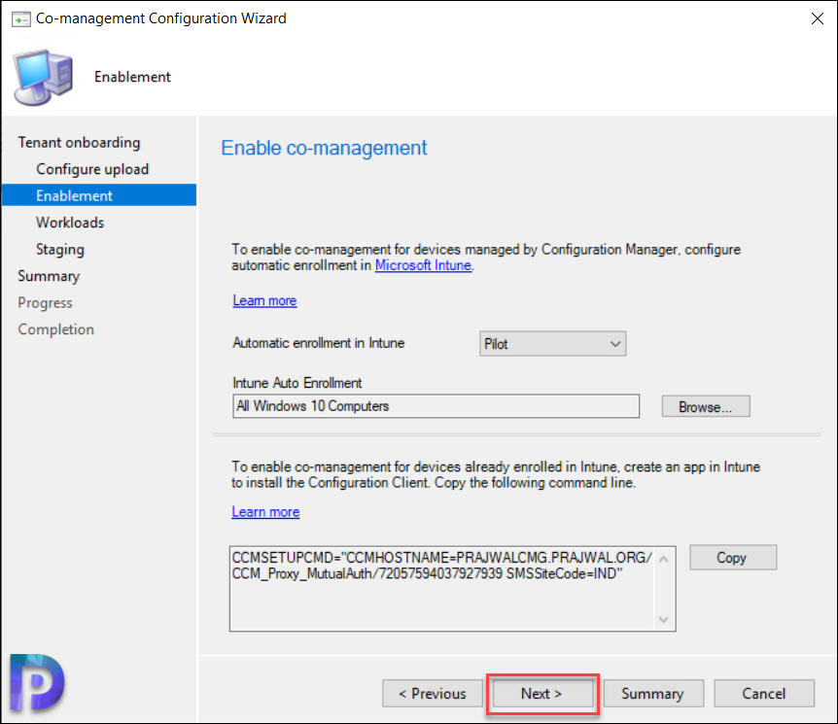Cancel the wizard

pos(764,694)
